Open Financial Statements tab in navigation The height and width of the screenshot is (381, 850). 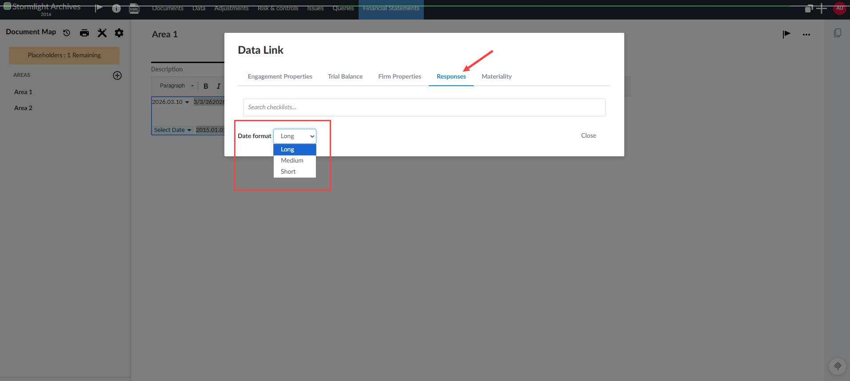[x=391, y=9]
